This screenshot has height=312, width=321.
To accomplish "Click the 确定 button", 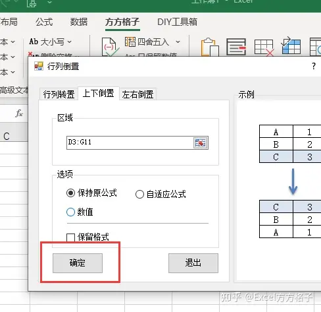I will (x=78, y=263).
